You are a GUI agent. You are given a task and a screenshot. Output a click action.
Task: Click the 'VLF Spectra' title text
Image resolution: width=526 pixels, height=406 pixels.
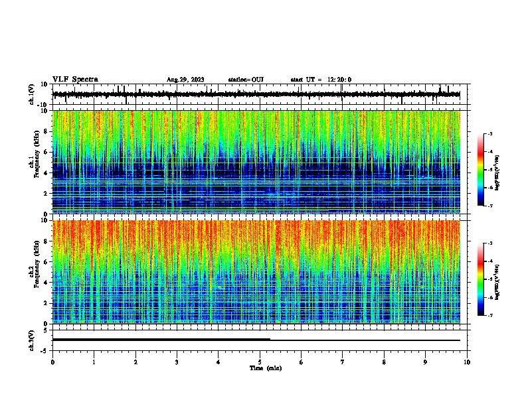[75, 80]
